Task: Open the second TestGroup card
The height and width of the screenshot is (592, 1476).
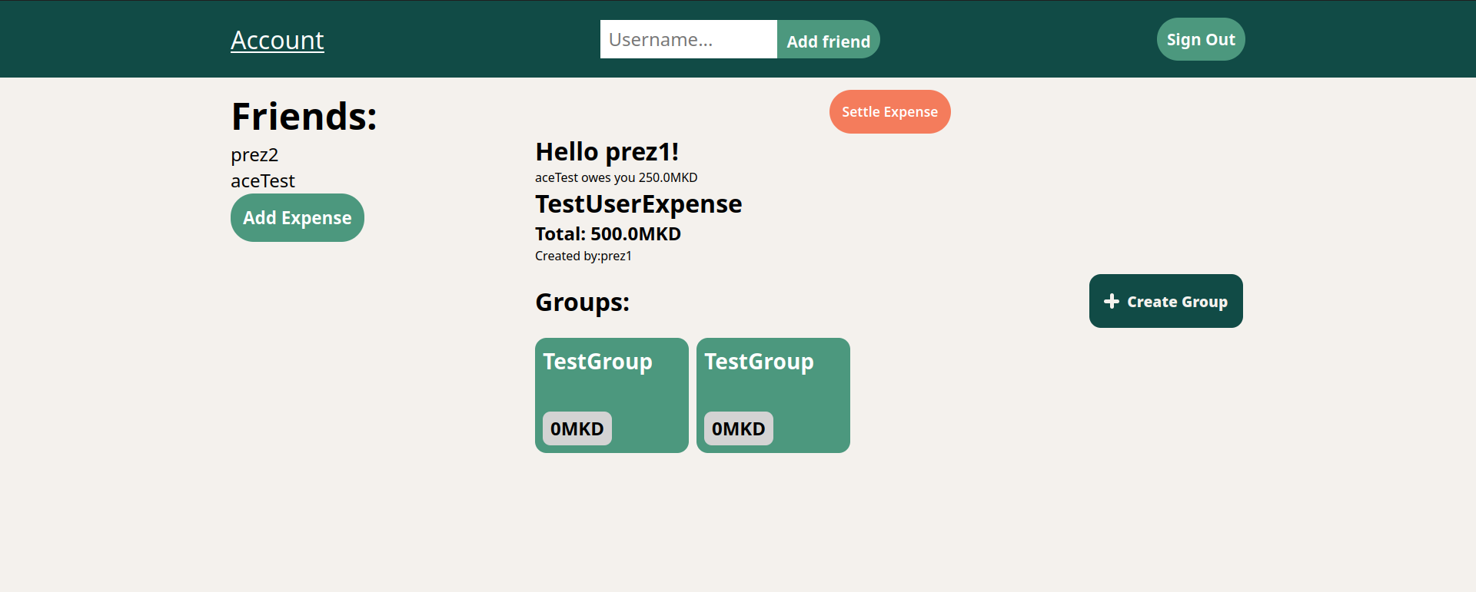Action: (773, 388)
